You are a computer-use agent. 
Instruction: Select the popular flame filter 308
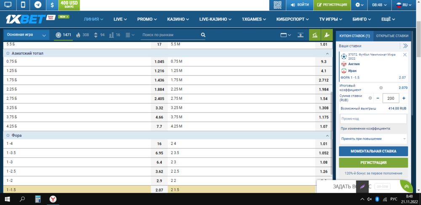tap(83, 35)
